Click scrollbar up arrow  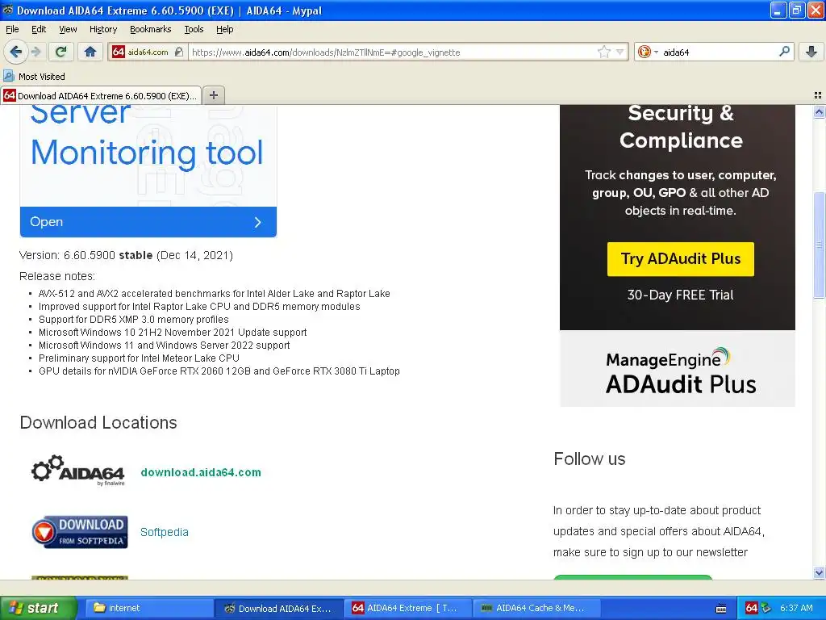click(819, 111)
